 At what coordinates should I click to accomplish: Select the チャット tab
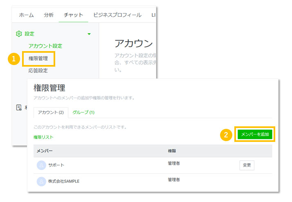73,15
